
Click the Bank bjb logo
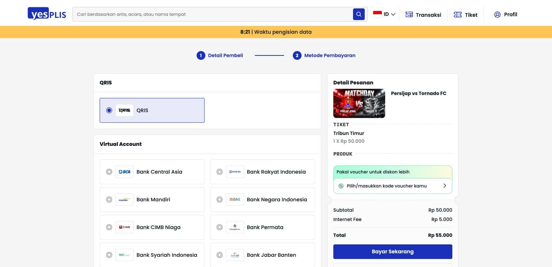tap(235, 255)
